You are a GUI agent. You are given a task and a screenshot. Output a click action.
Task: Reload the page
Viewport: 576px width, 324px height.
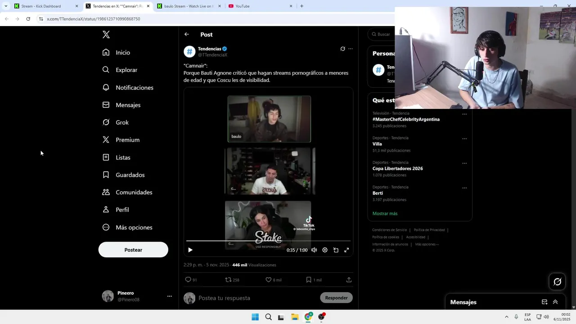(x=28, y=19)
